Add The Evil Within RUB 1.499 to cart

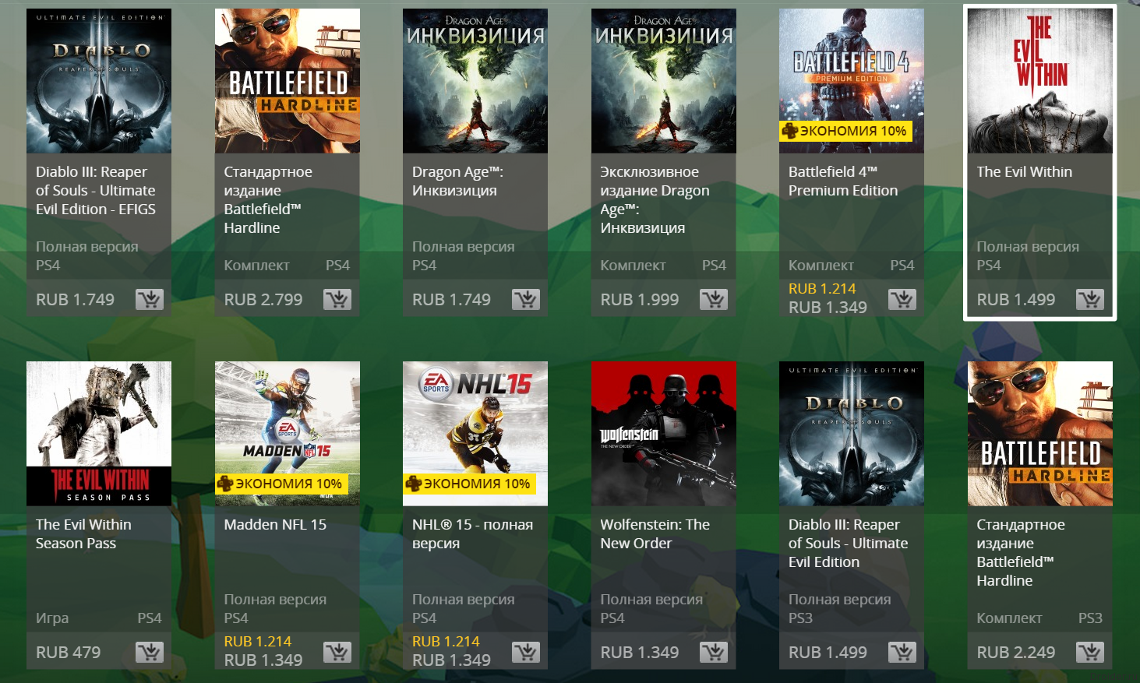pos(1090,299)
